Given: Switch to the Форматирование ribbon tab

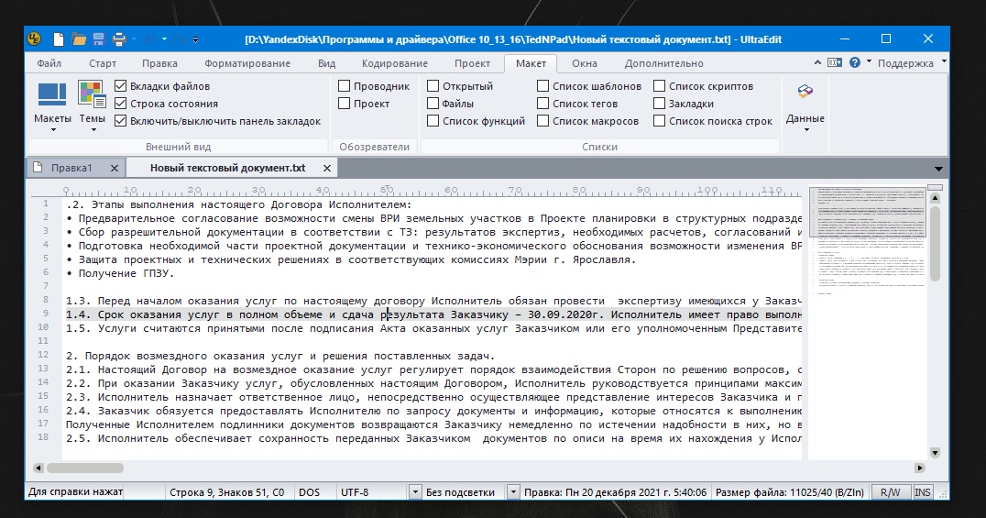Looking at the screenshot, I should click(x=247, y=63).
